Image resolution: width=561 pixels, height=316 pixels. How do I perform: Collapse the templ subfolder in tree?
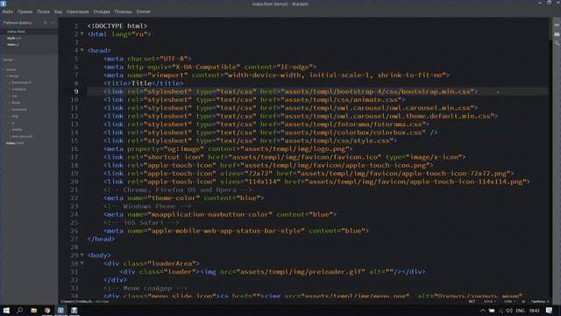[x=13, y=76]
